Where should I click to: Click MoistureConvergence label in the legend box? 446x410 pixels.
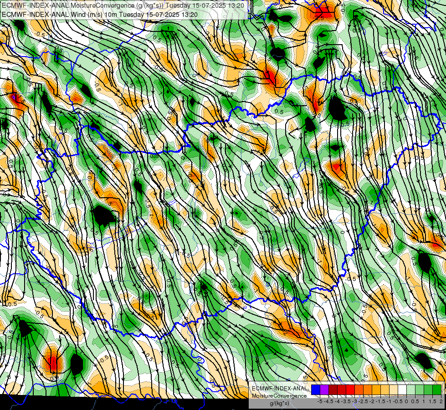coord(280,396)
